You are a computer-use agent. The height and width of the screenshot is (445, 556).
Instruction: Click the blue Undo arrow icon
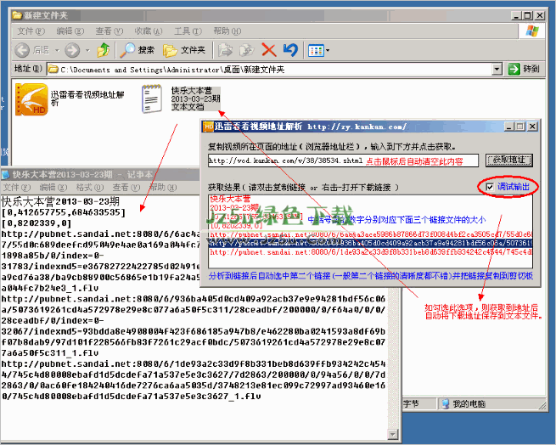coord(290,50)
